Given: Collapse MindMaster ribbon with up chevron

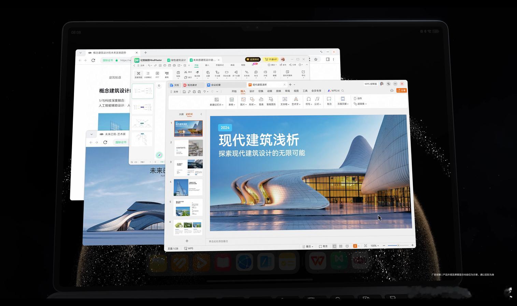Looking at the screenshot, I should click(307, 65).
